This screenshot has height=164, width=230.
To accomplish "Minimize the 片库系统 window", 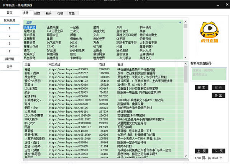I will pos(218,5).
